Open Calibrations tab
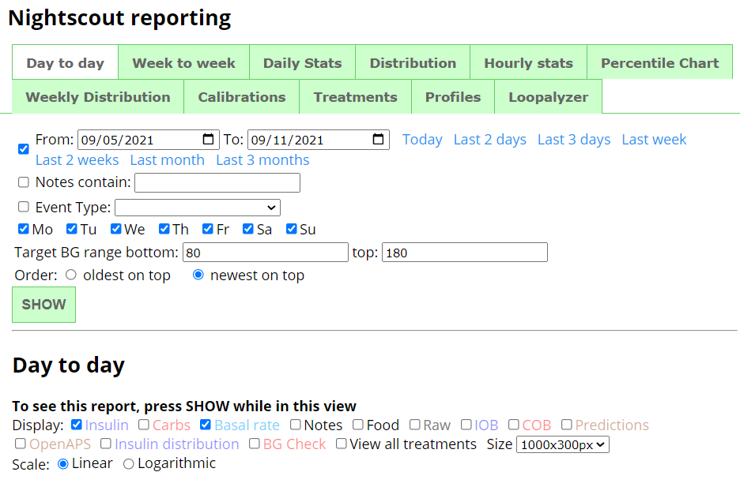The height and width of the screenshot is (487, 740). coord(242,96)
